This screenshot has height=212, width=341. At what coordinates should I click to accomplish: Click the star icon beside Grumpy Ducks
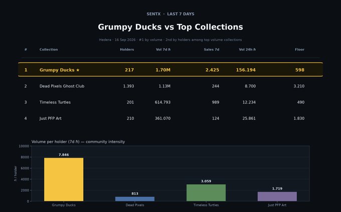coord(78,70)
